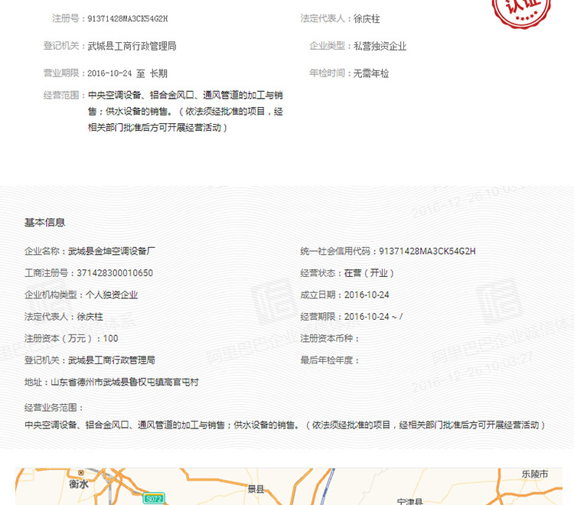Click institution type 个人独资企业
This screenshot has height=505, width=574.
point(112,295)
